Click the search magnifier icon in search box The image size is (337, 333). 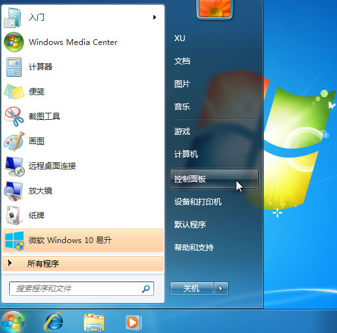tap(146, 289)
